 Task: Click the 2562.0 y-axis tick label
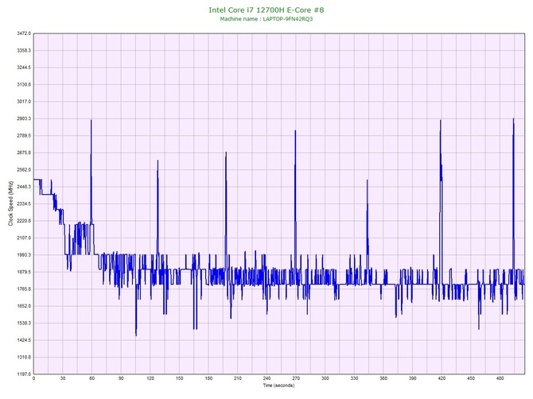pyautogui.click(x=24, y=170)
